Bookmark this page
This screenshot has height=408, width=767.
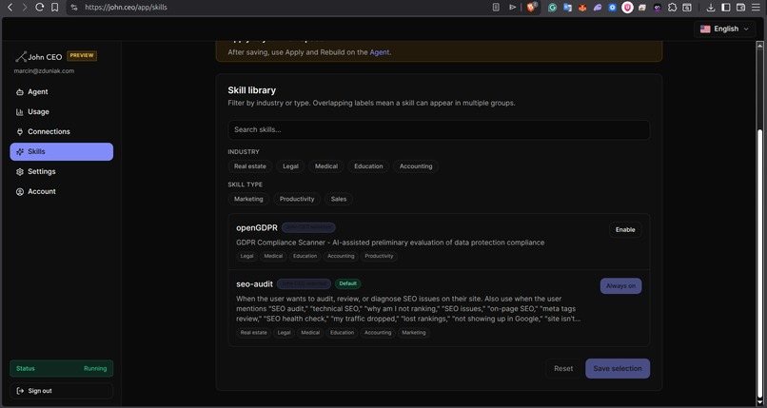[x=55, y=8]
